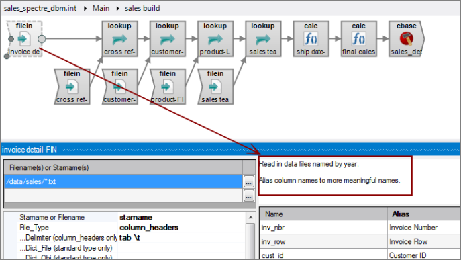Select the product-L lookup node

215,38
